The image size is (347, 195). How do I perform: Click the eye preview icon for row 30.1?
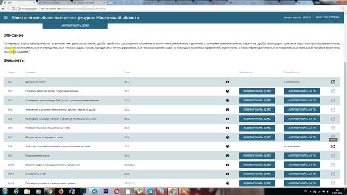pos(227,82)
